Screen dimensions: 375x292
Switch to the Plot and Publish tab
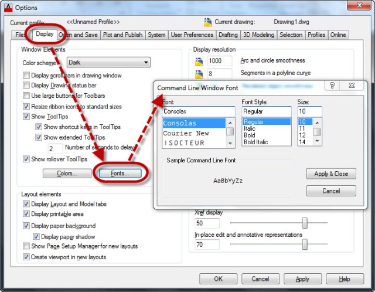click(x=122, y=35)
